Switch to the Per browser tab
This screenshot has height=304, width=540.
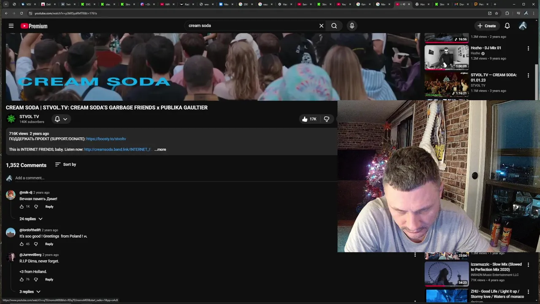tap(481, 4)
